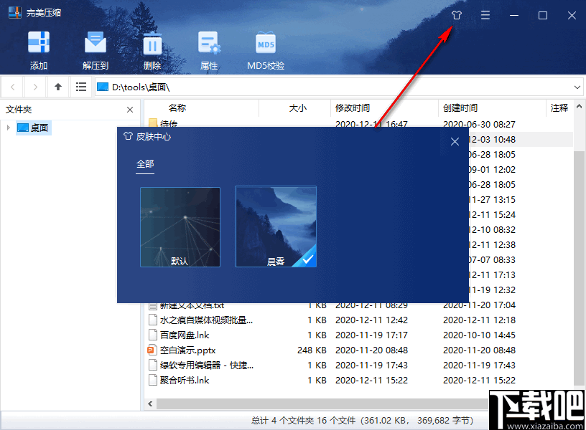Click the 绿软专用编辑器 file icon
Image resolution: width=586 pixels, height=430 pixels.
click(x=152, y=365)
